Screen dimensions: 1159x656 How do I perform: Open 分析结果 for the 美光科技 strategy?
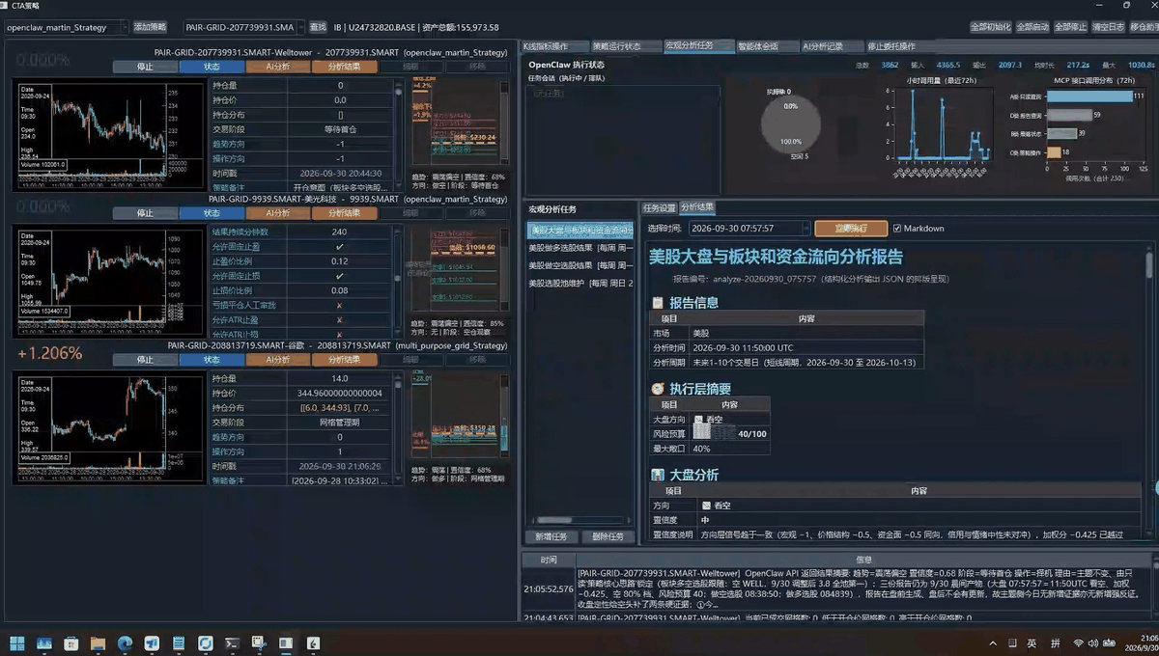click(x=345, y=213)
